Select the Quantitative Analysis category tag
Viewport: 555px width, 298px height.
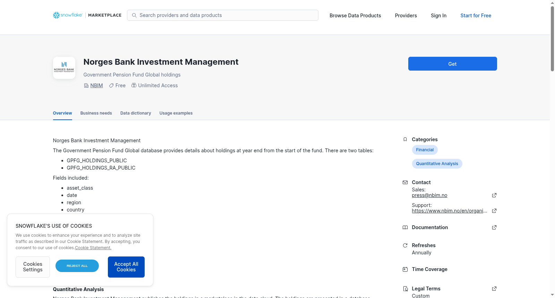click(437, 164)
